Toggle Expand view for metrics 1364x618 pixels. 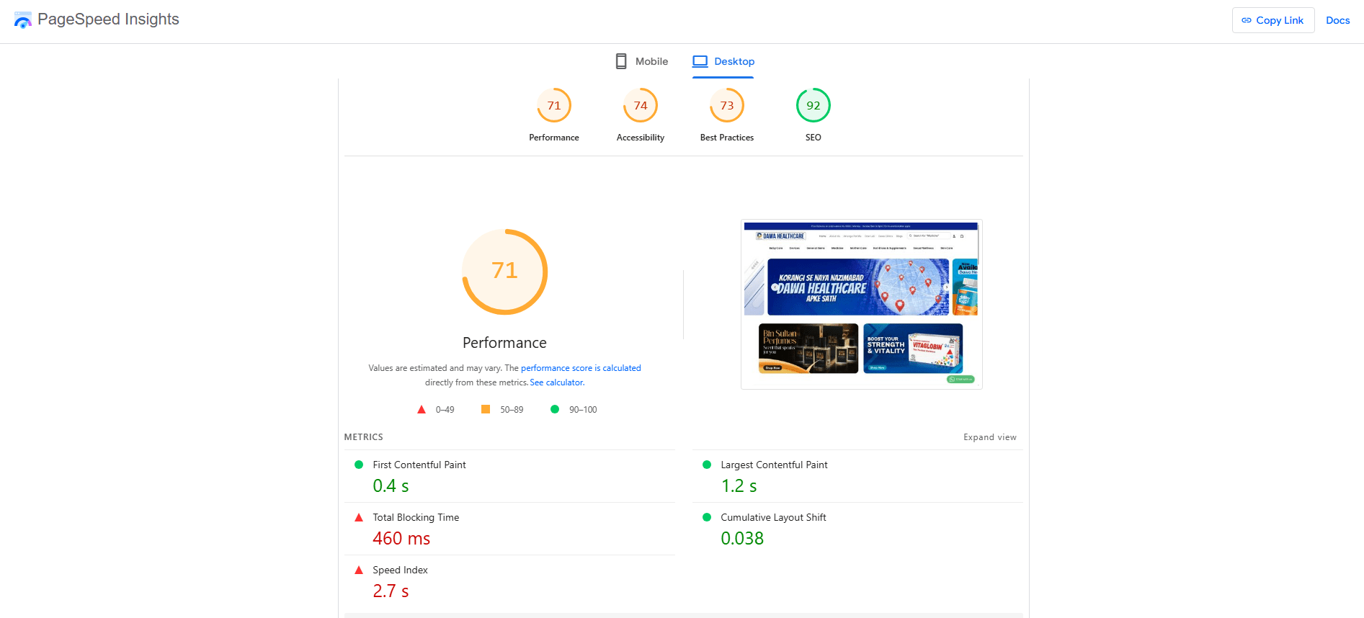(989, 437)
